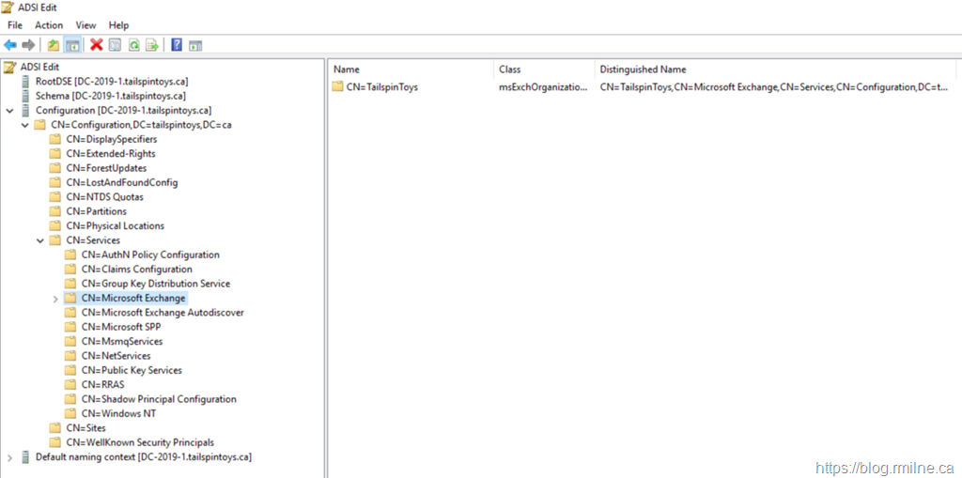Image resolution: width=962 pixels, height=478 pixels.
Task: Click the Export List toolbar icon
Action: click(151, 45)
